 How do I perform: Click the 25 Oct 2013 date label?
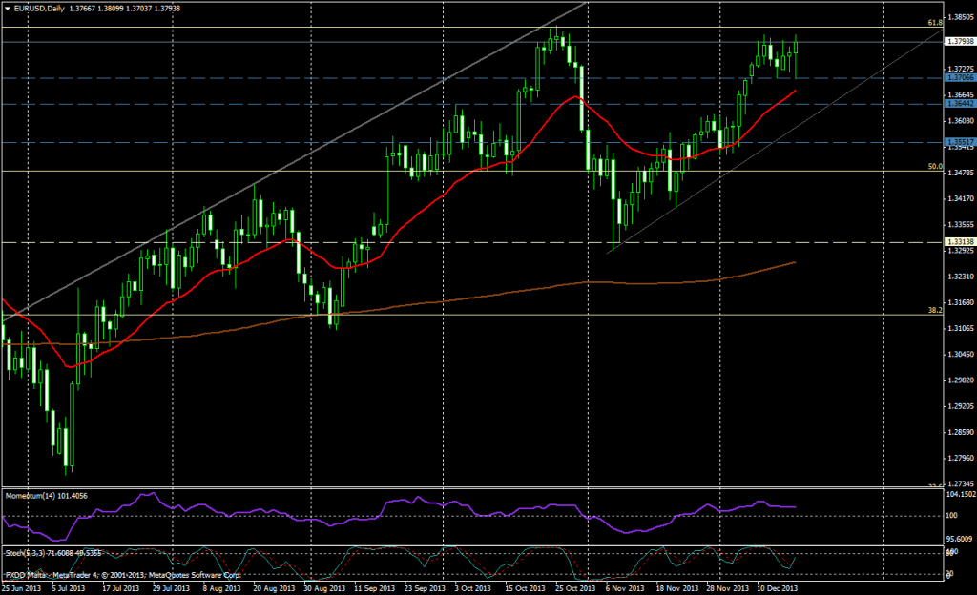[x=569, y=588]
